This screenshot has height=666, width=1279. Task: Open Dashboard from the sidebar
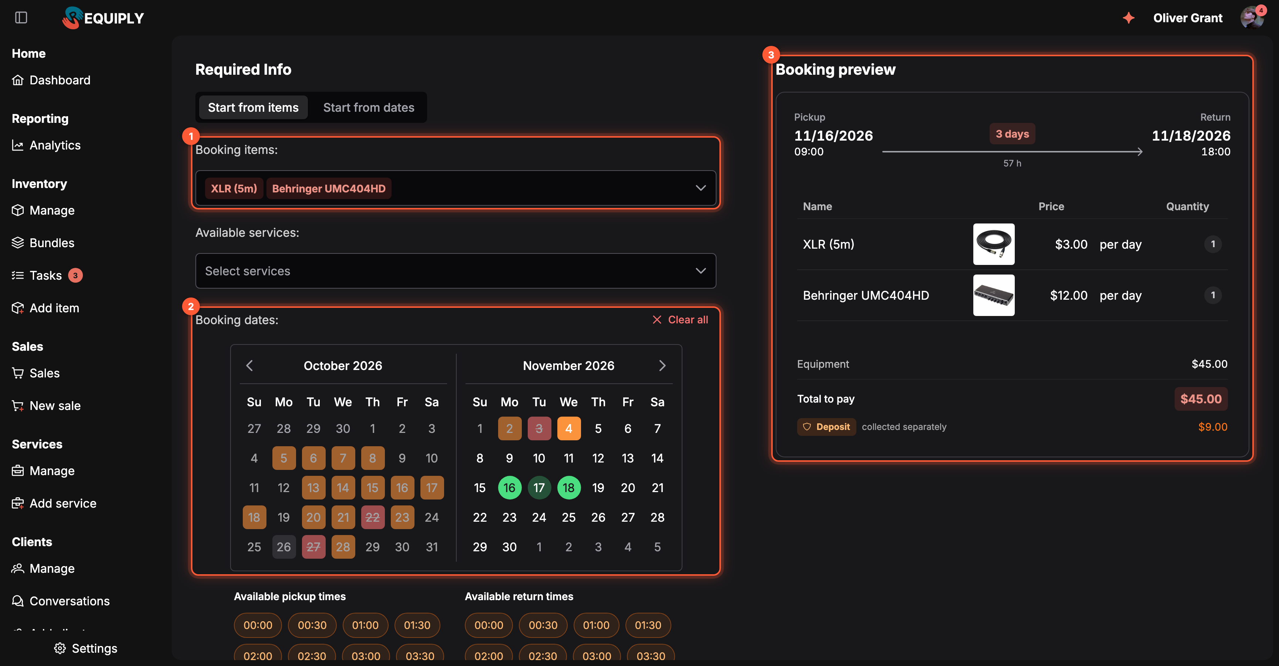pyautogui.click(x=51, y=80)
